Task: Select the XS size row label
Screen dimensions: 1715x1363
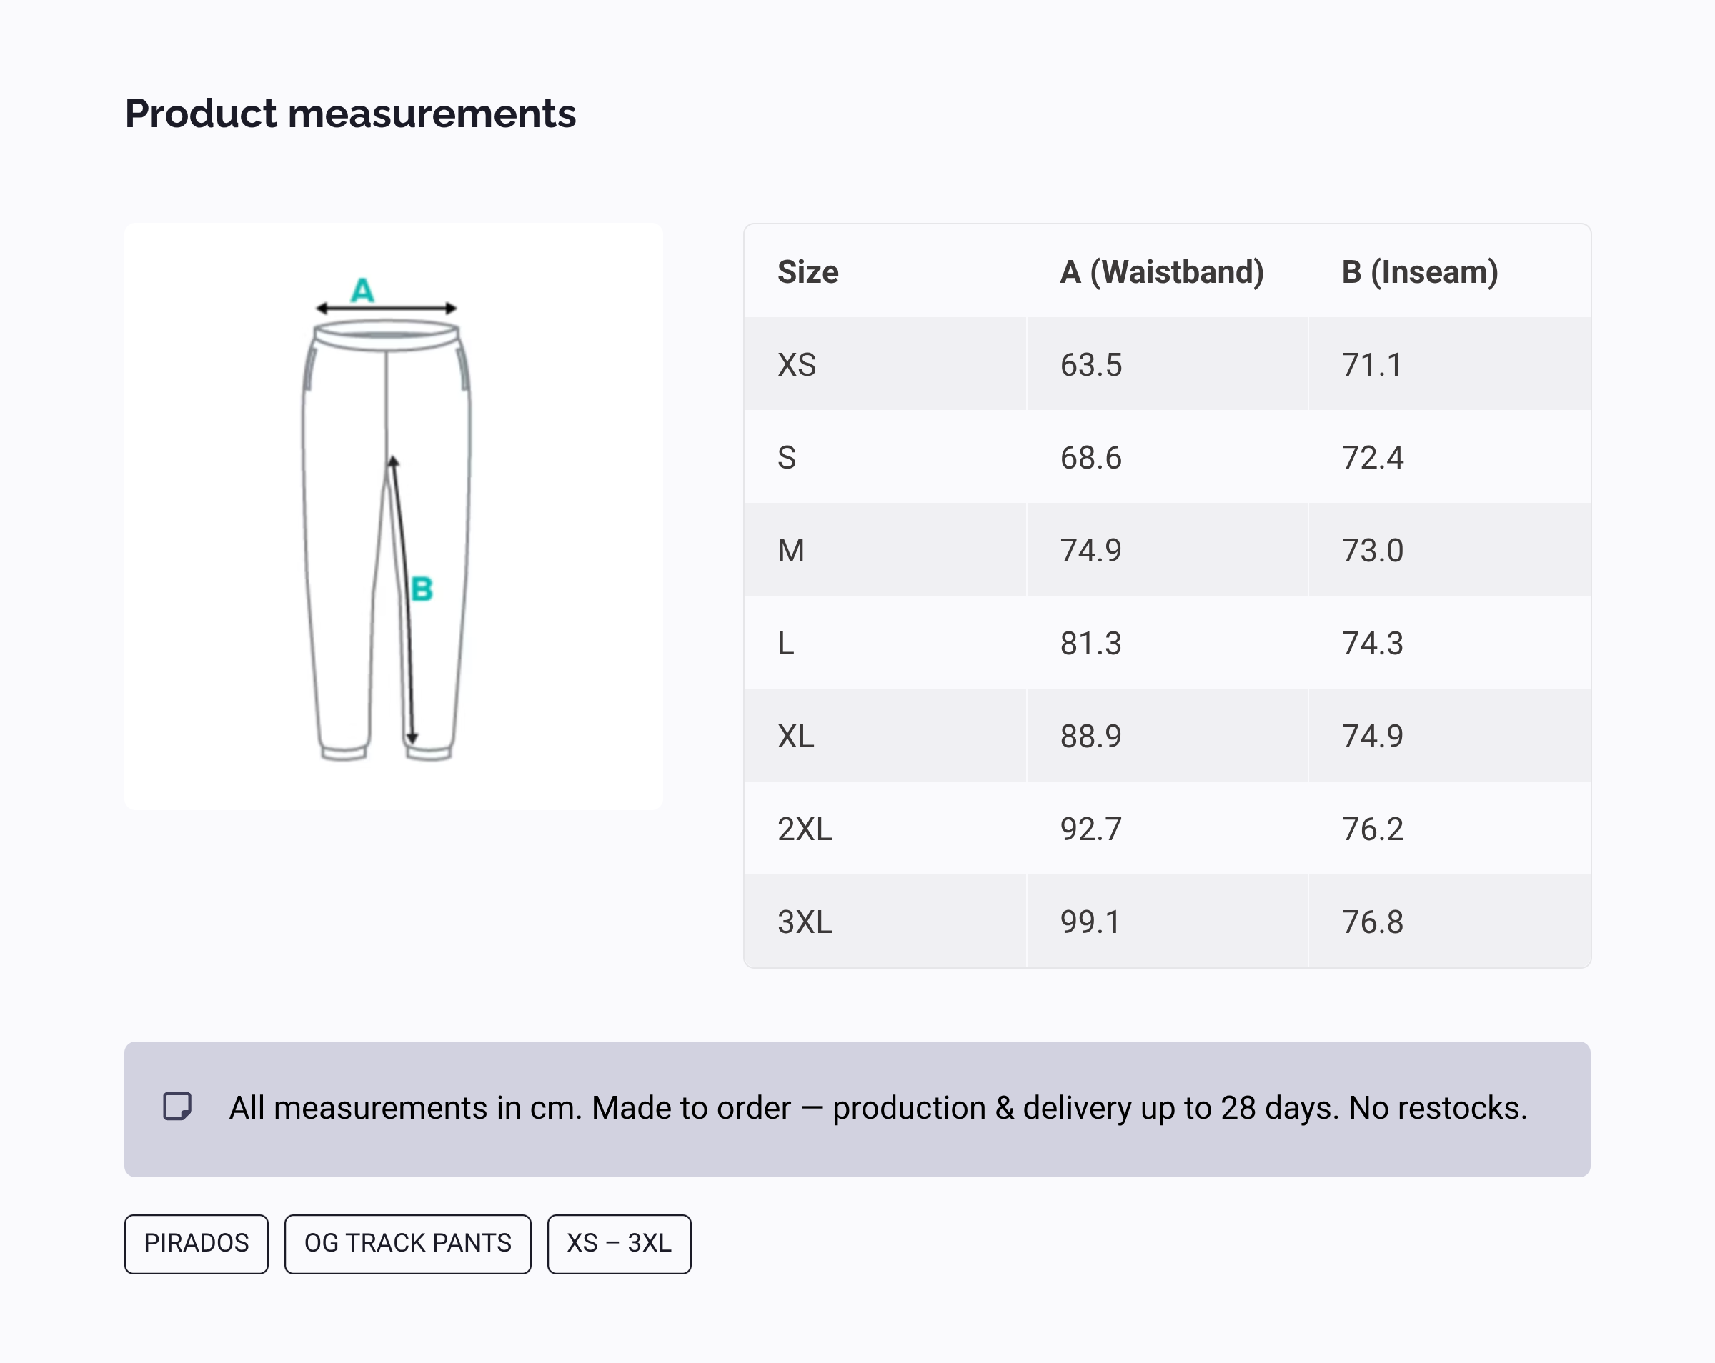Action: pyautogui.click(x=796, y=365)
